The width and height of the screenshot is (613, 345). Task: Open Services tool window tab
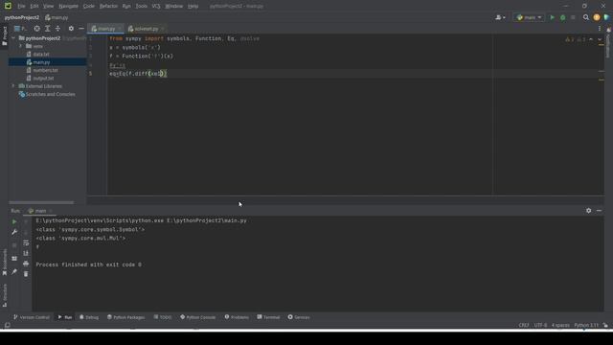[x=299, y=317]
